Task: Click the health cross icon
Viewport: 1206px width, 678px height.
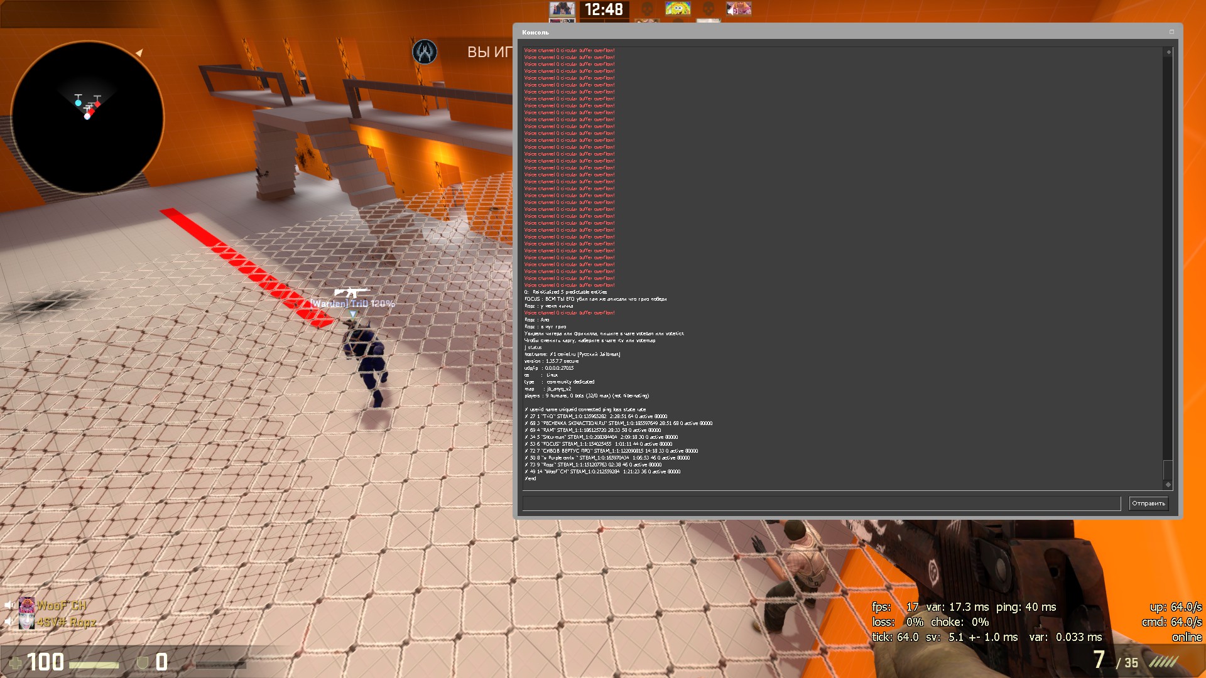Action: (x=16, y=663)
